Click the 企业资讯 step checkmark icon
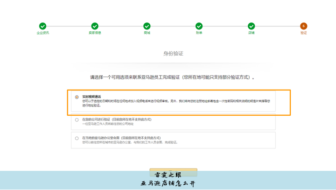Image resolution: width=336 pixels, height=190 pixels. coord(43,26)
